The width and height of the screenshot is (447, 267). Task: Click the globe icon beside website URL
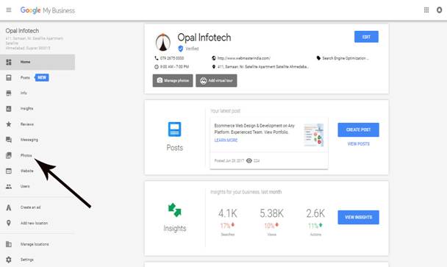(214, 58)
